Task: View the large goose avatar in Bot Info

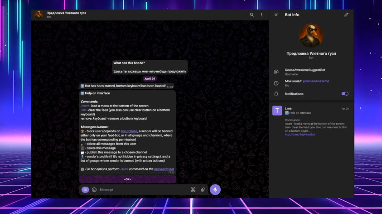Action: (x=311, y=36)
